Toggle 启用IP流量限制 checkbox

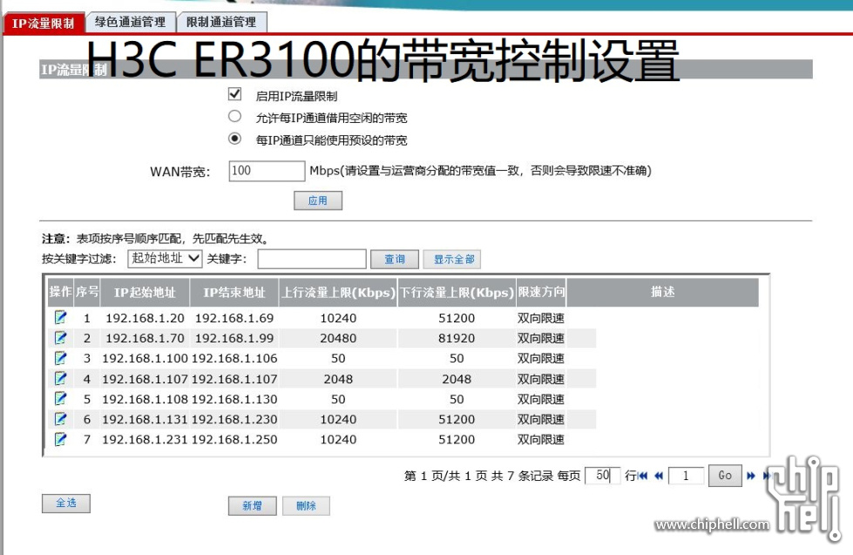[x=234, y=94]
